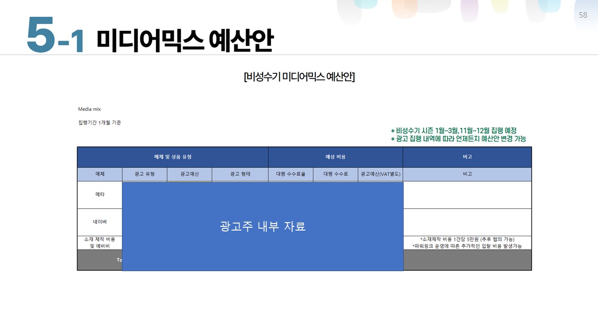Click the green note about 비성수기 시즌 집행 예정
This screenshot has height=336, width=598.
(x=453, y=131)
